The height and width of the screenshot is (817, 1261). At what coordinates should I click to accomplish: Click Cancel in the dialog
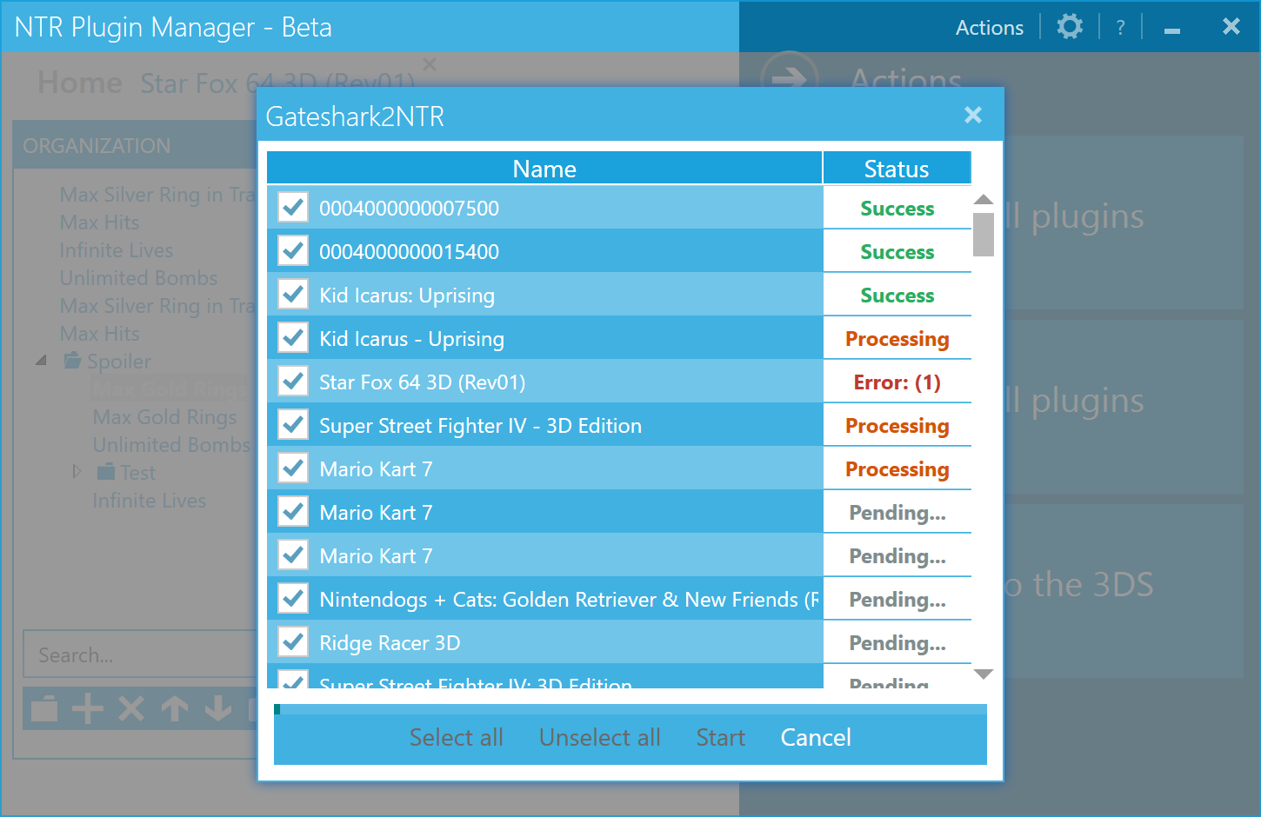[816, 737]
